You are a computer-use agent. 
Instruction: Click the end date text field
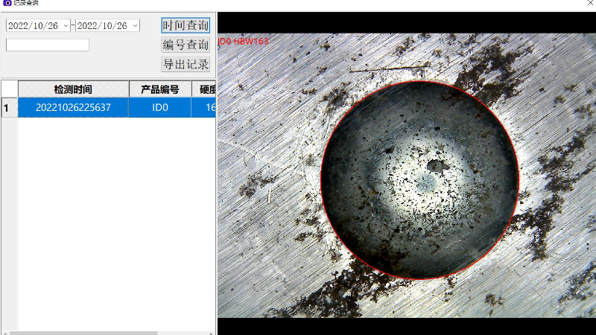[102, 25]
